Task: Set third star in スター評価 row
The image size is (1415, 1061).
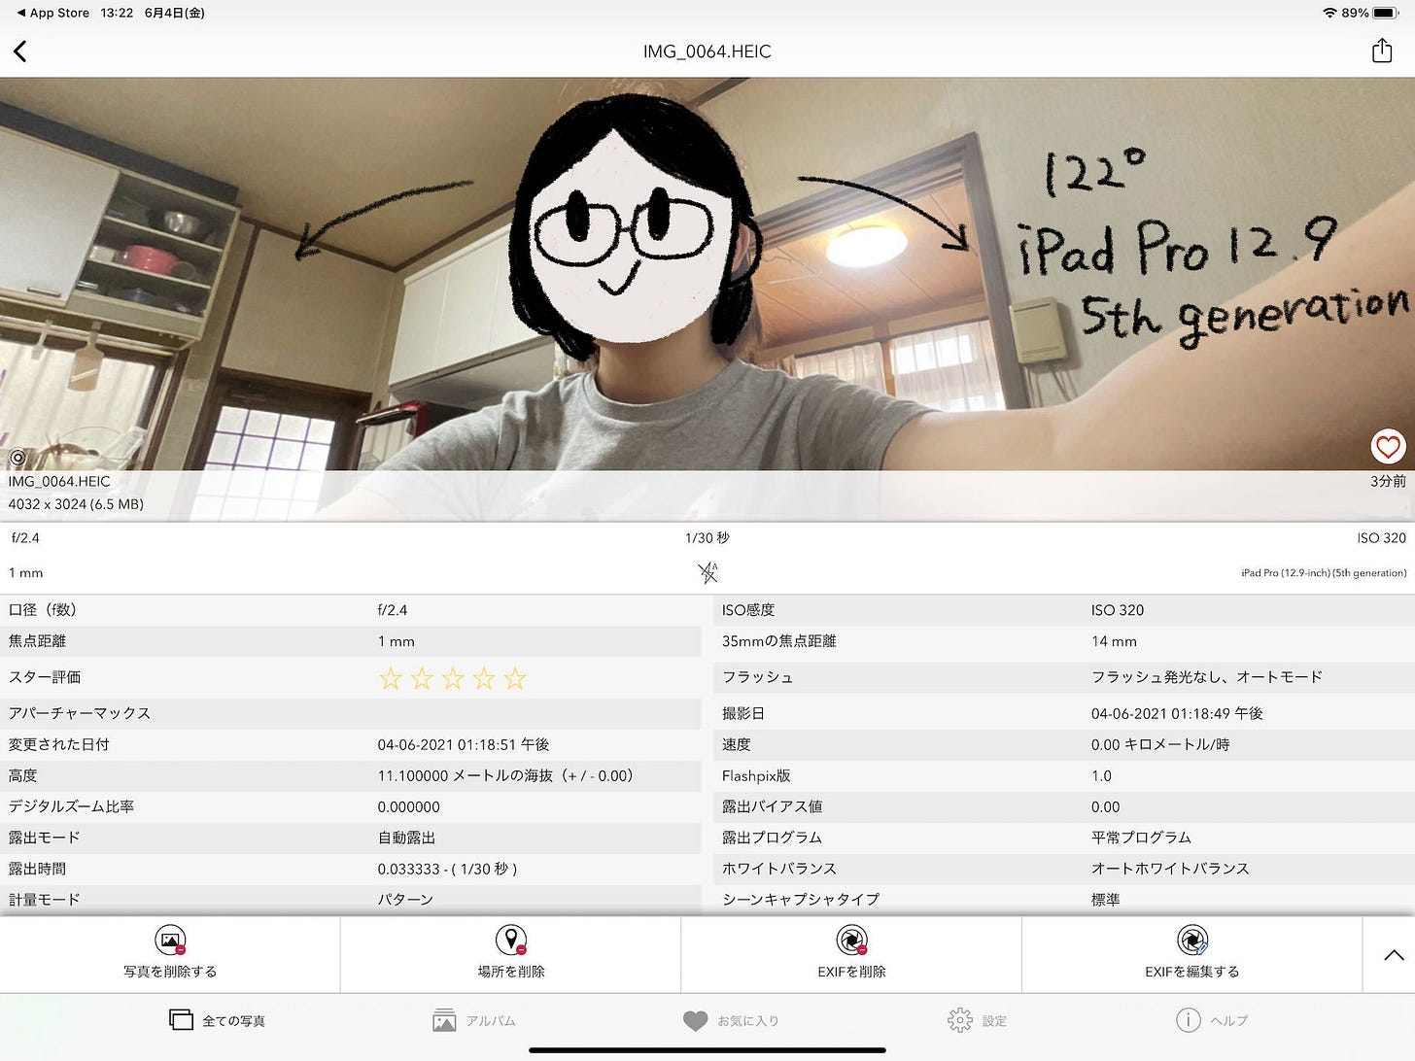Action: coord(453,678)
